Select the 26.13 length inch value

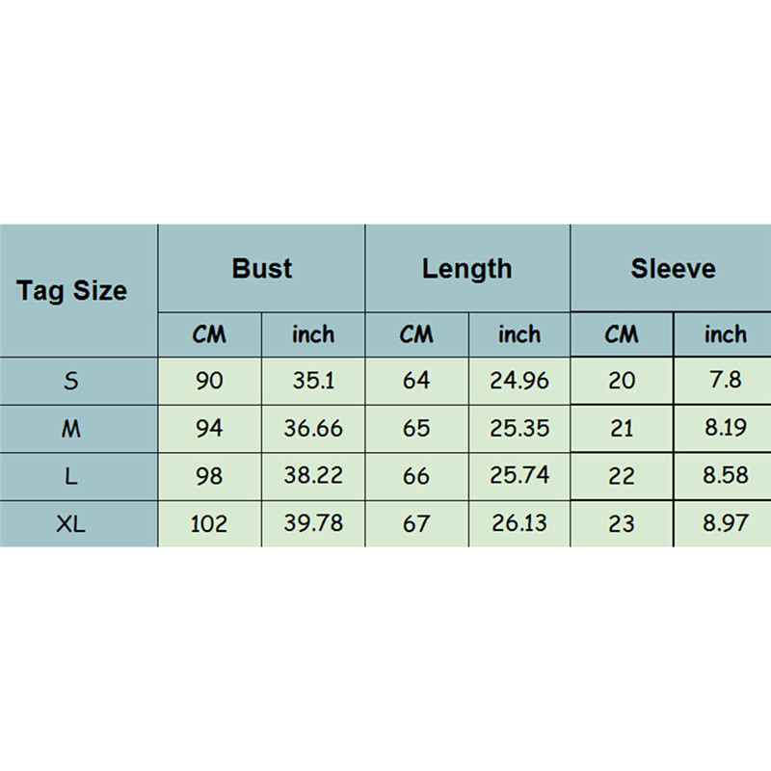coord(519,523)
